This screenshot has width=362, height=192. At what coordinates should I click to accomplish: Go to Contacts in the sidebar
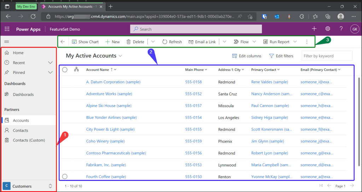tap(21, 130)
